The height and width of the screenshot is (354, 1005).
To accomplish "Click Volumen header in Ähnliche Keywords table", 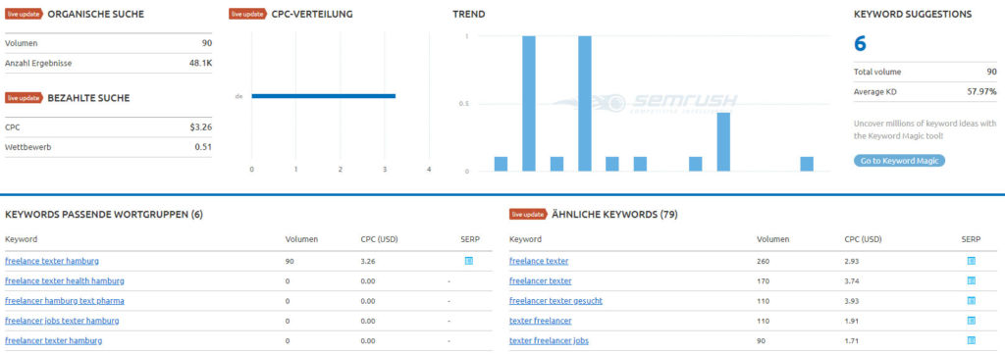I will click(773, 239).
